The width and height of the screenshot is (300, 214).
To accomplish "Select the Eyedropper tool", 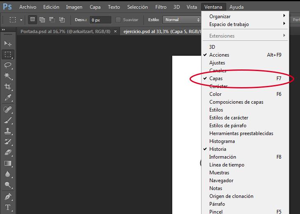I will (x=8, y=97).
